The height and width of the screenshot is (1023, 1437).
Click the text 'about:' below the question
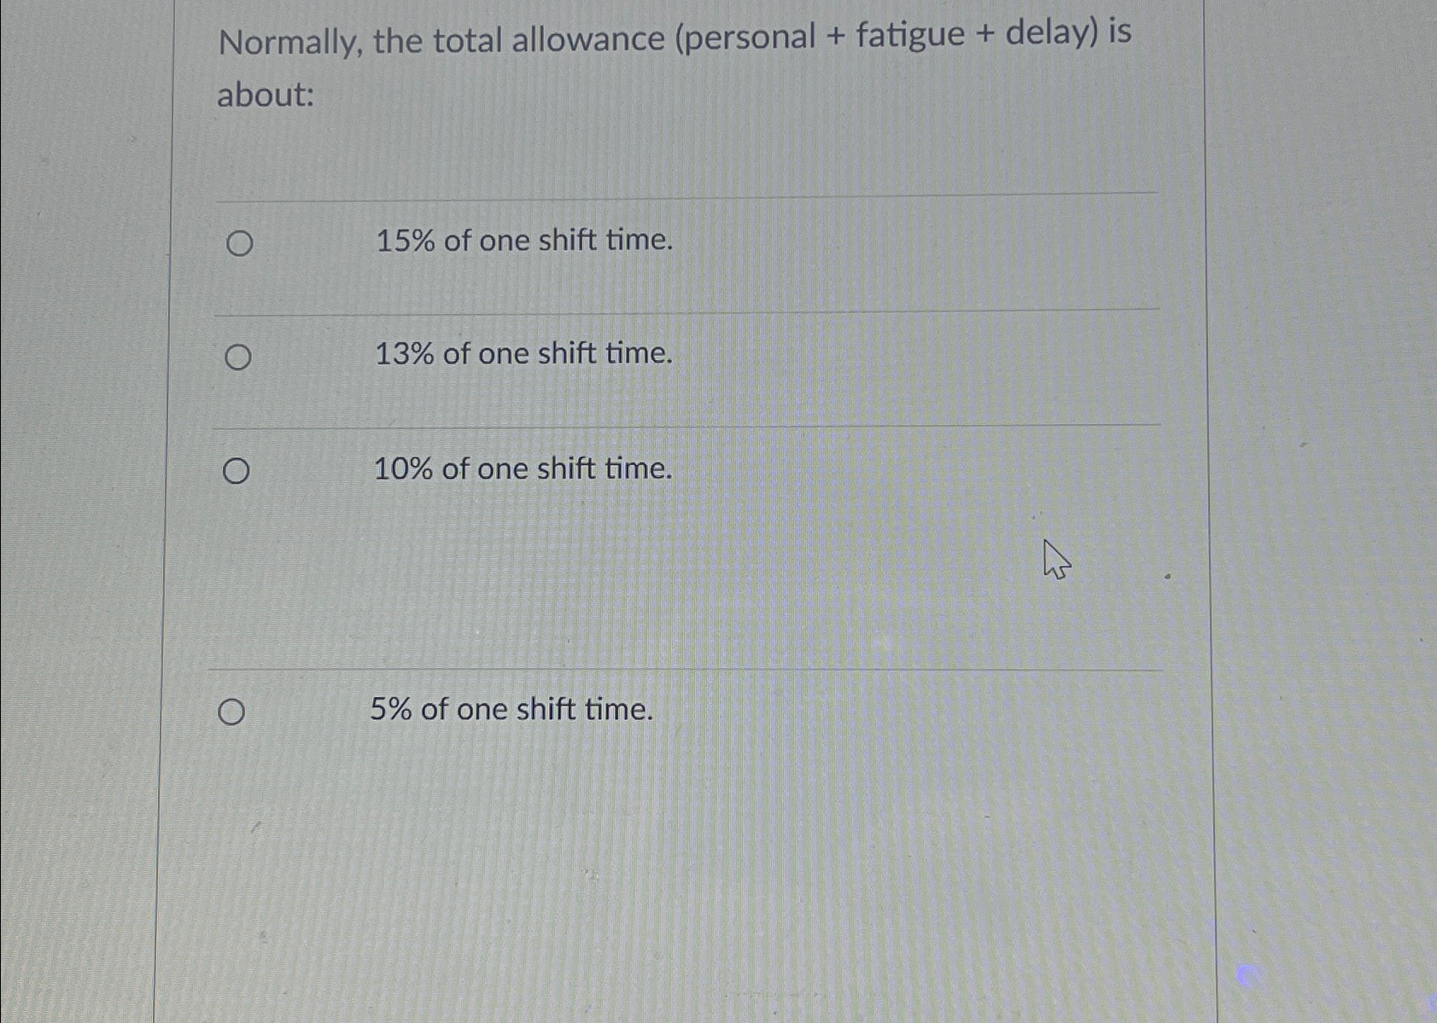(265, 95)
